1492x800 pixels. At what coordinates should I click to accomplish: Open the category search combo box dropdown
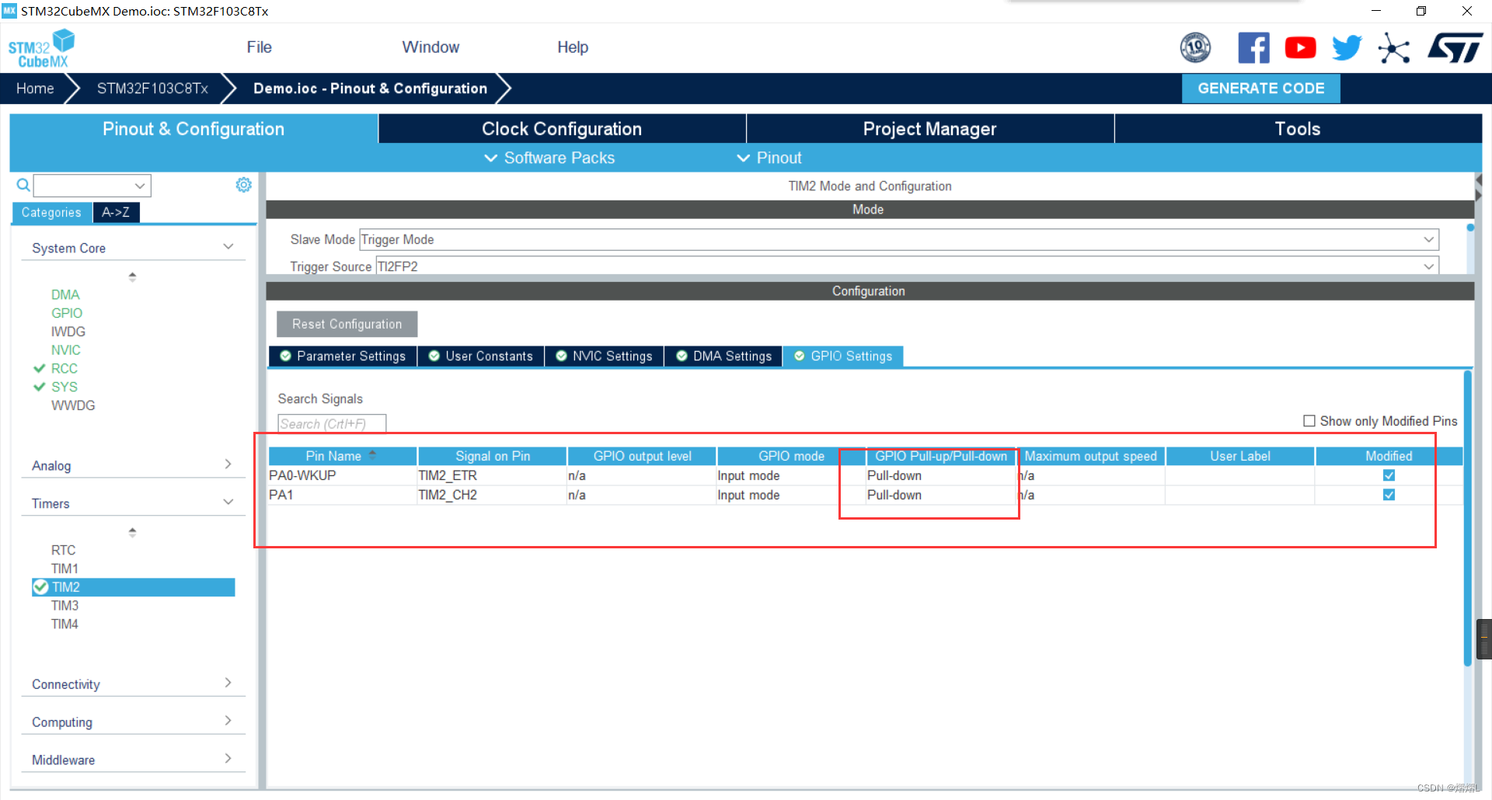(x=140, y=186)
